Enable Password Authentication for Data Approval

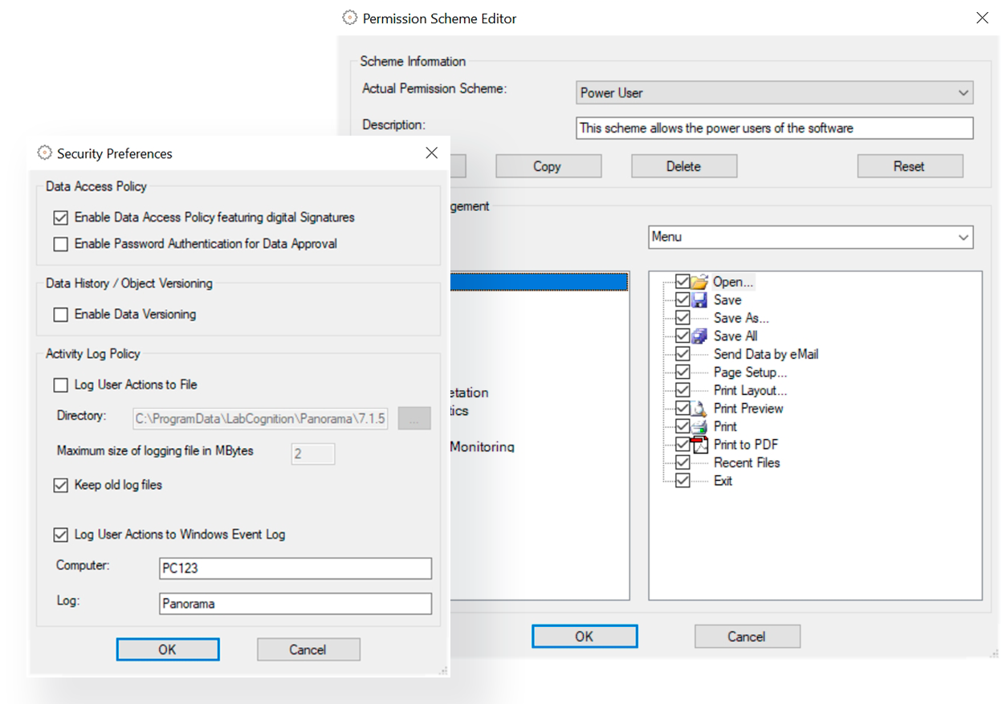[x=61, y=244]
